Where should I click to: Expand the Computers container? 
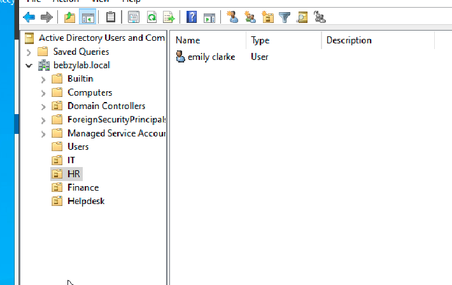coord(43,93)
